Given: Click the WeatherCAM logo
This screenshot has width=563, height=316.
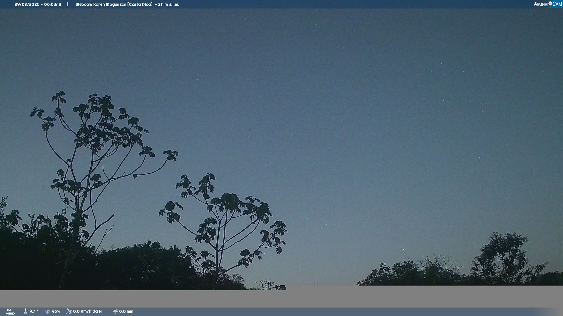Looking at the screenshot, I should click(547, 4).
